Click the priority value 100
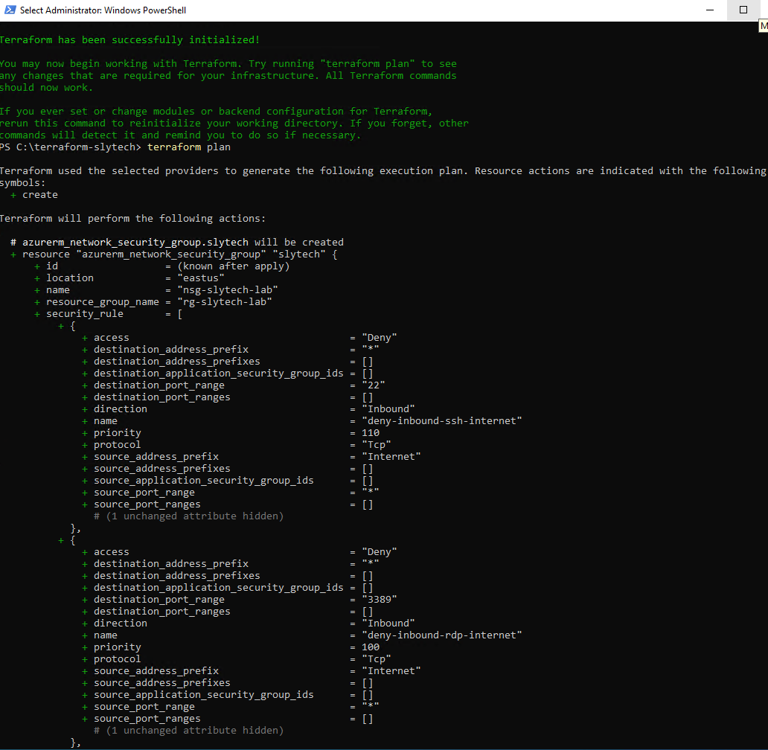Image resolution: width=768 pixels, height=750 pixels. (371, 647)
